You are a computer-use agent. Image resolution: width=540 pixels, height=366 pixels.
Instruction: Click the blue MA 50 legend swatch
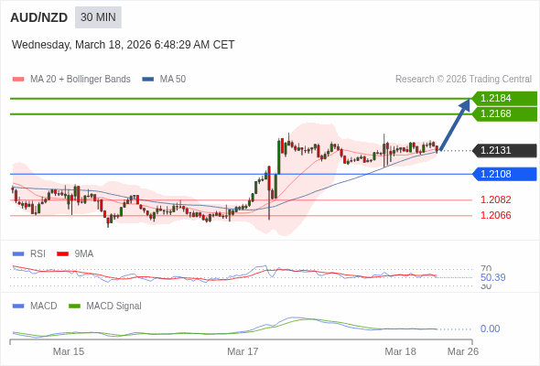click(x=148, y=80)
